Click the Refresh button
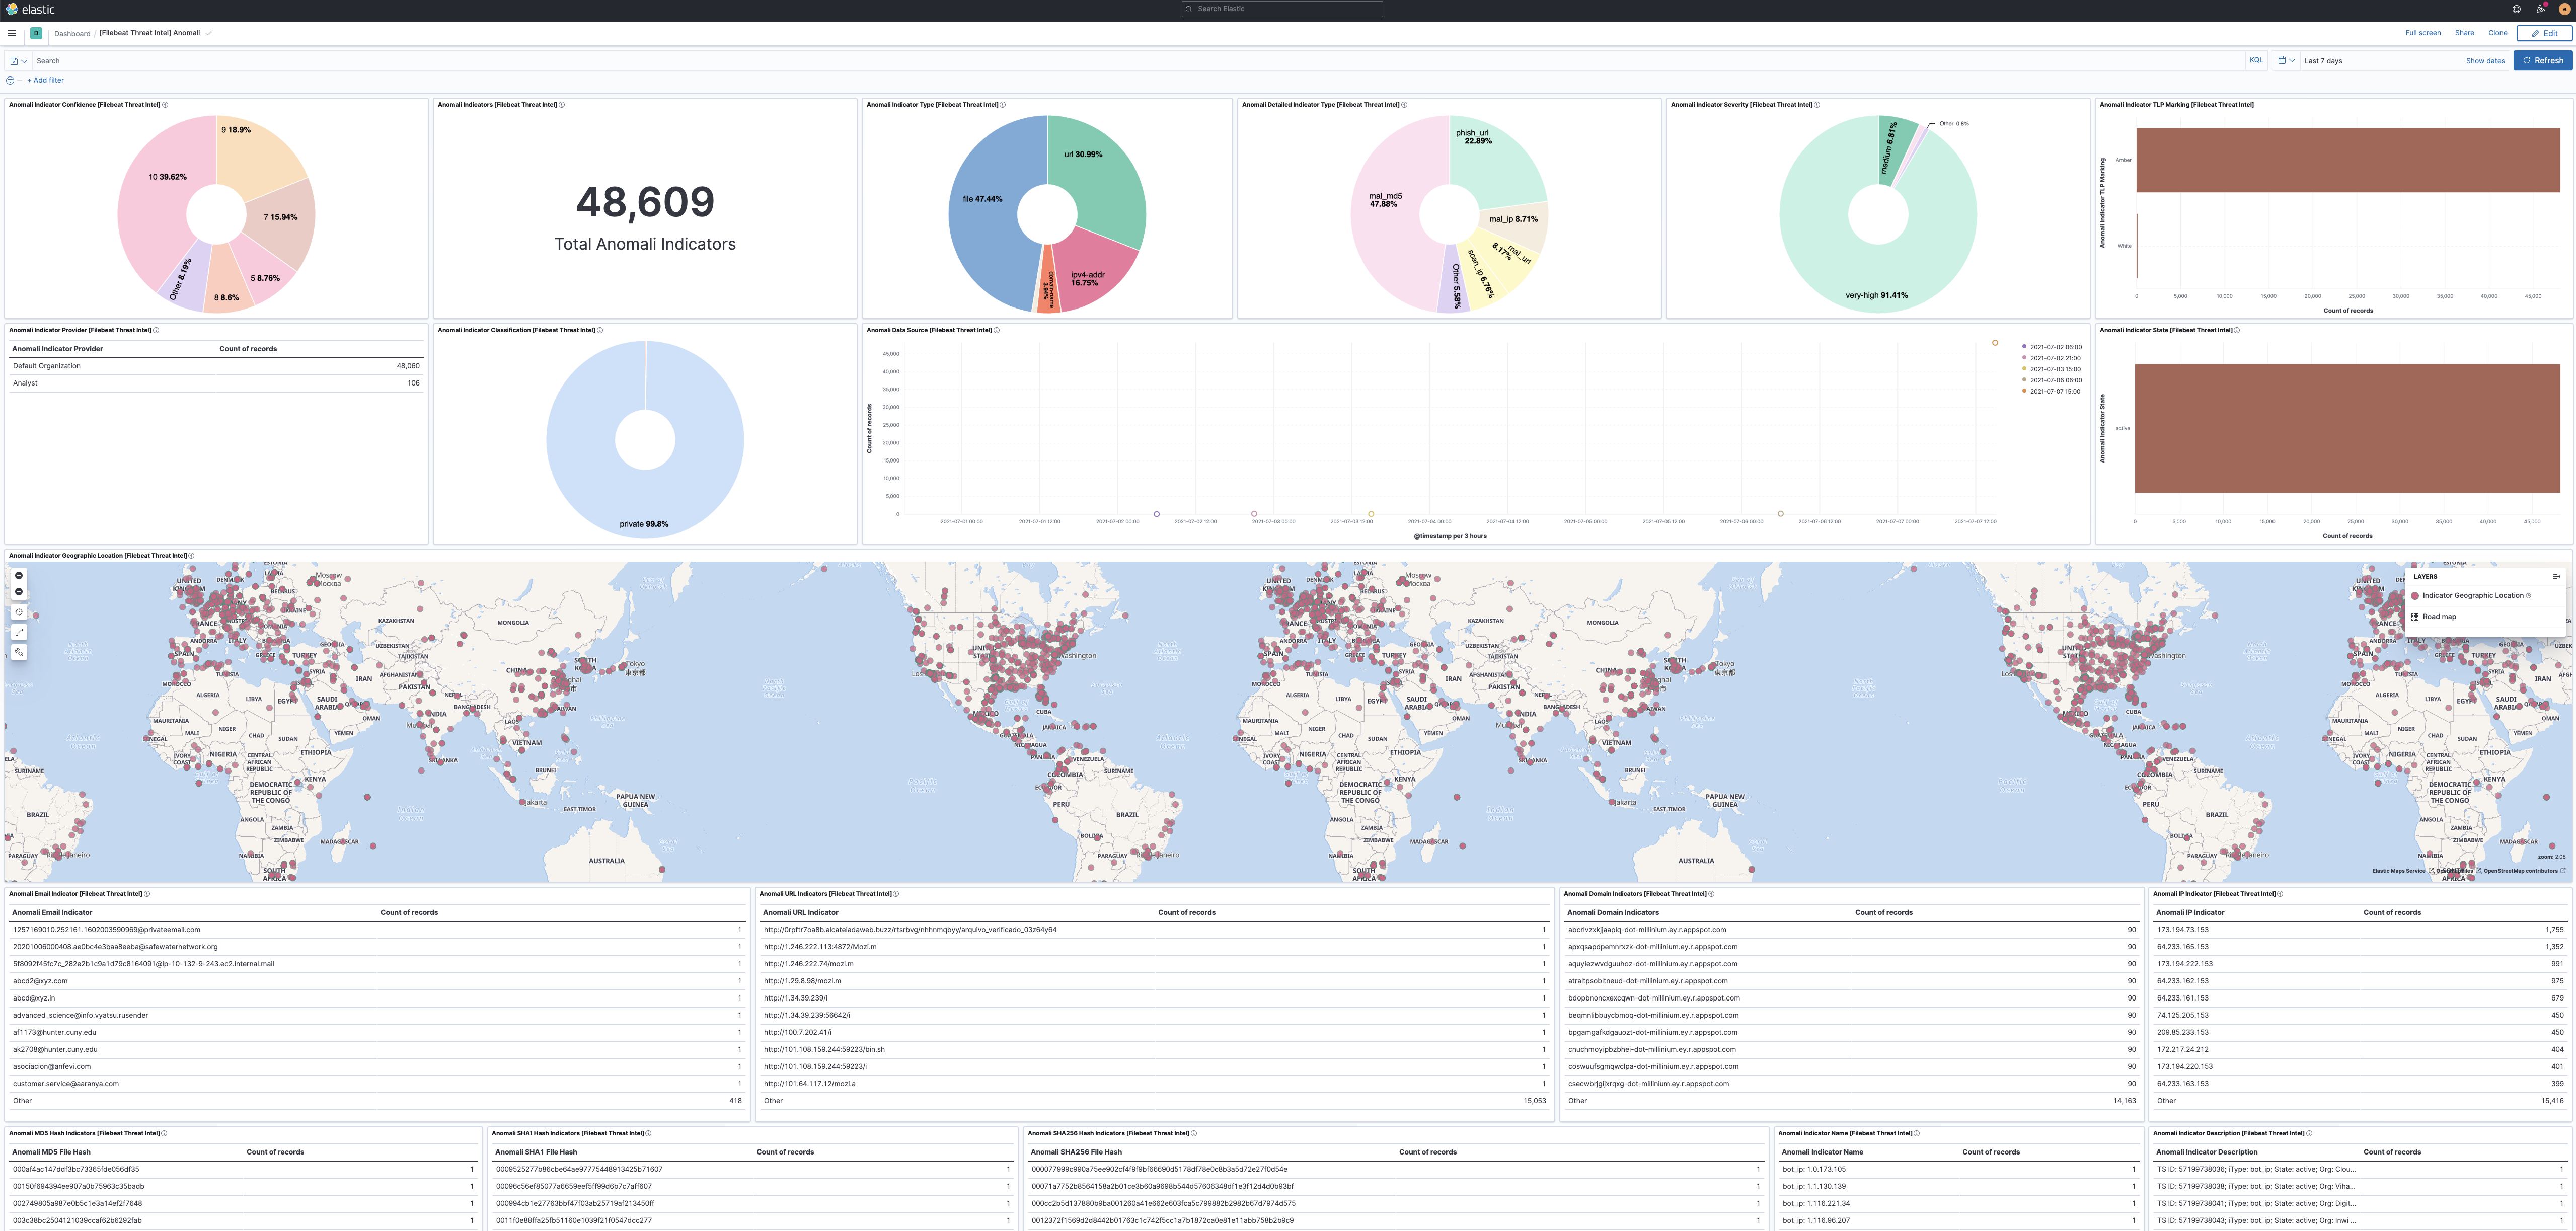 coord(2543,60)
